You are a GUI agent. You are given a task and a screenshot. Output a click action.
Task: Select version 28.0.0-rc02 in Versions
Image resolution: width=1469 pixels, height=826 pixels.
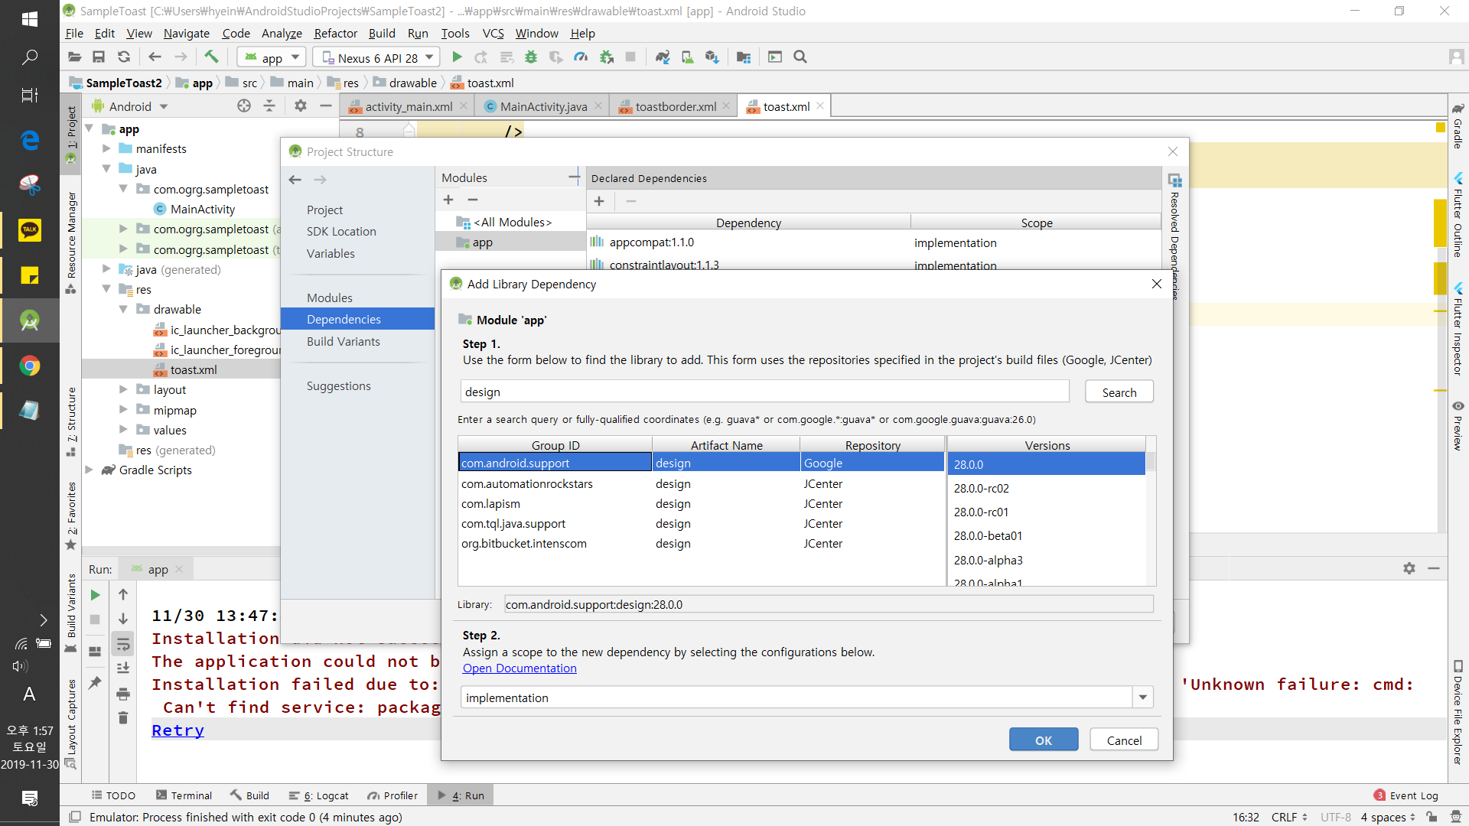click(982, 488)
